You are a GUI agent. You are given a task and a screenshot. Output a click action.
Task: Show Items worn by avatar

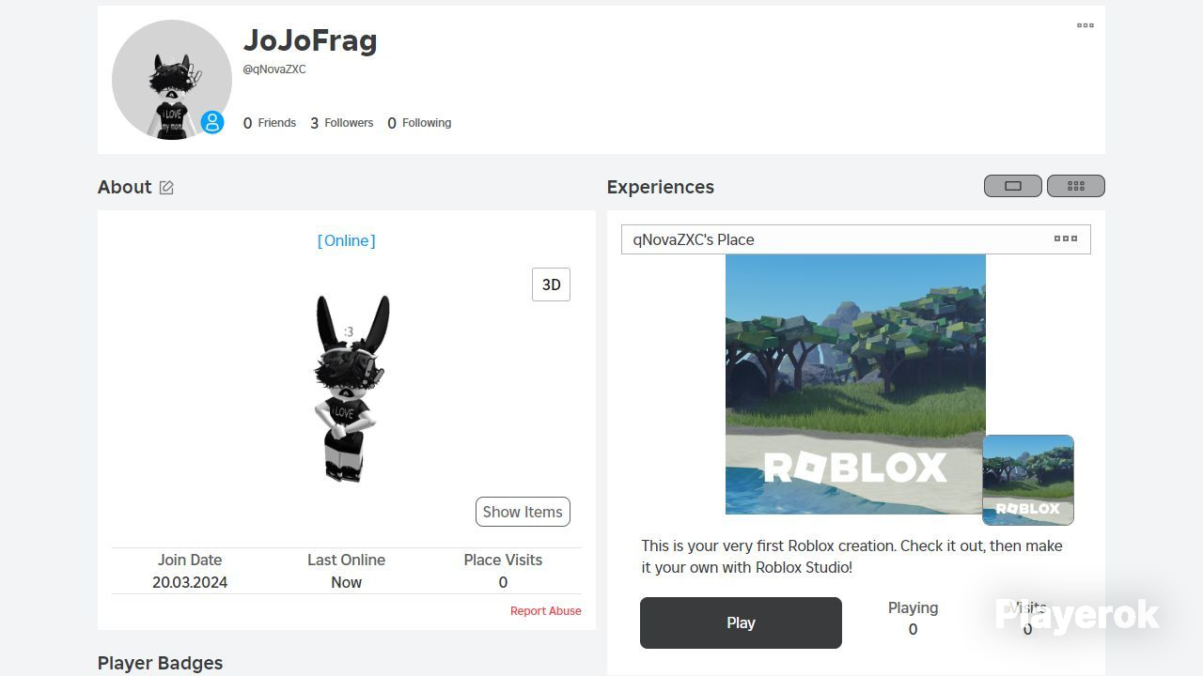click(x=523, y=512)
